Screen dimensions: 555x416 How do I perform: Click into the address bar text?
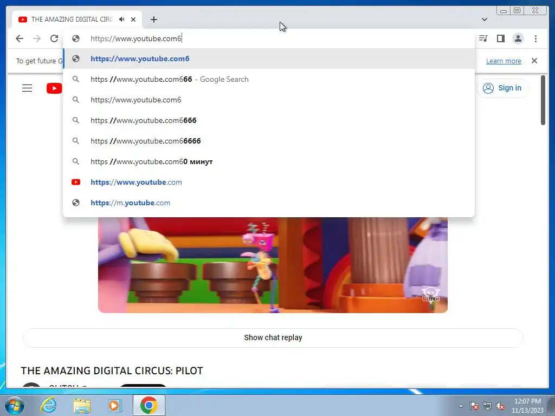[136, 38]
